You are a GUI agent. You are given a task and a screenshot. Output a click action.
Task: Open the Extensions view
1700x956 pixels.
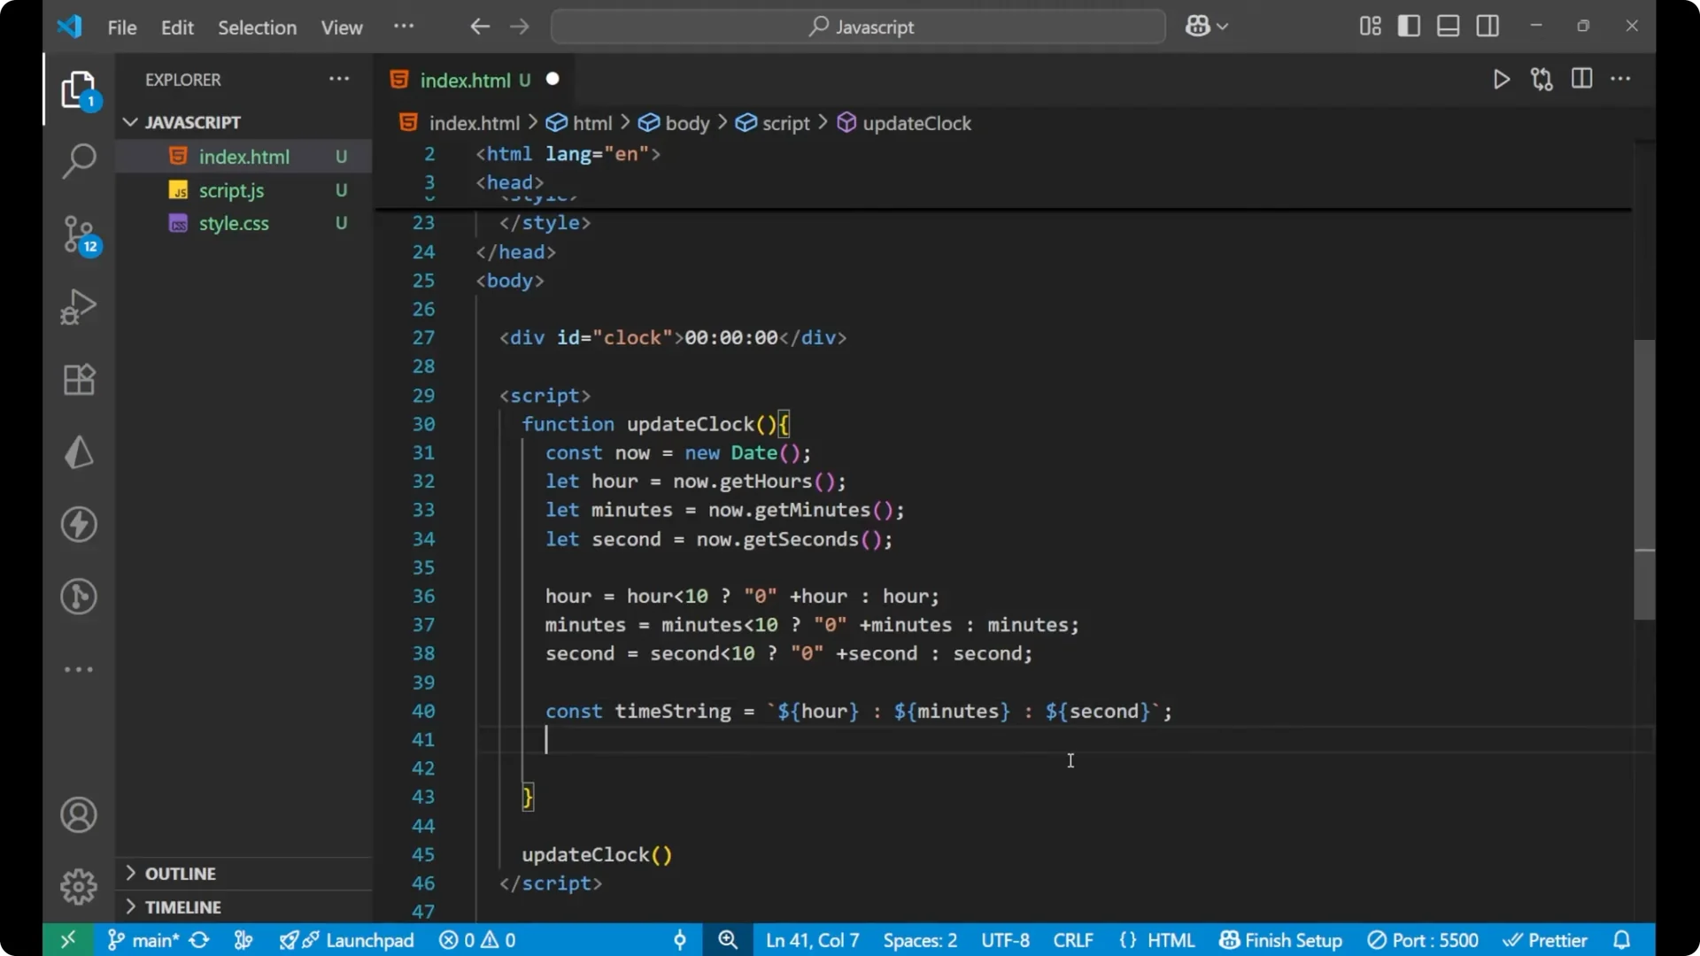pos(79,380)
